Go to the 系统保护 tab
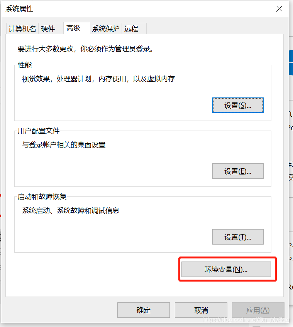This screenshot has height=327, width=293. 106,29
